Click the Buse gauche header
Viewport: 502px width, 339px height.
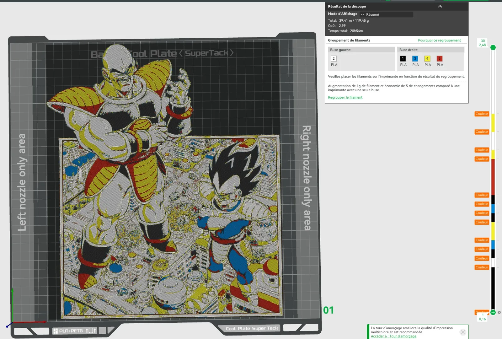pyautogui.click(x=361, y=50)
